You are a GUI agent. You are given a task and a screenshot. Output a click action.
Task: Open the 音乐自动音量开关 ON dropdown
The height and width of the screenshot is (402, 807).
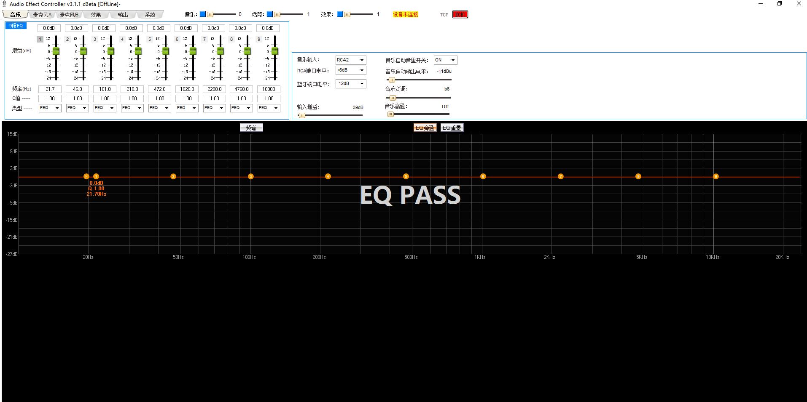click(445, 60)
